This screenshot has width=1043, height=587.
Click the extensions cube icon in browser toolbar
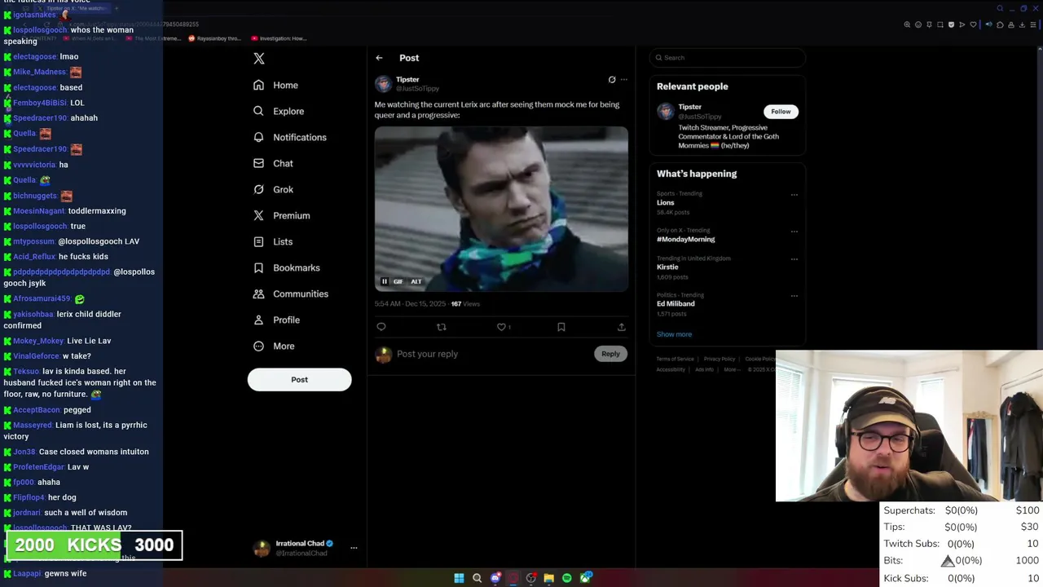[1000, 24]
